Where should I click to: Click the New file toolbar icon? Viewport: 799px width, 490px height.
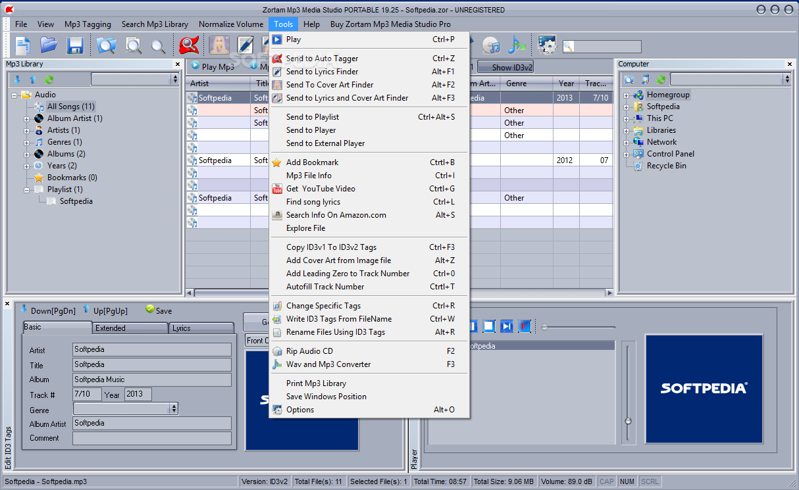23,45
